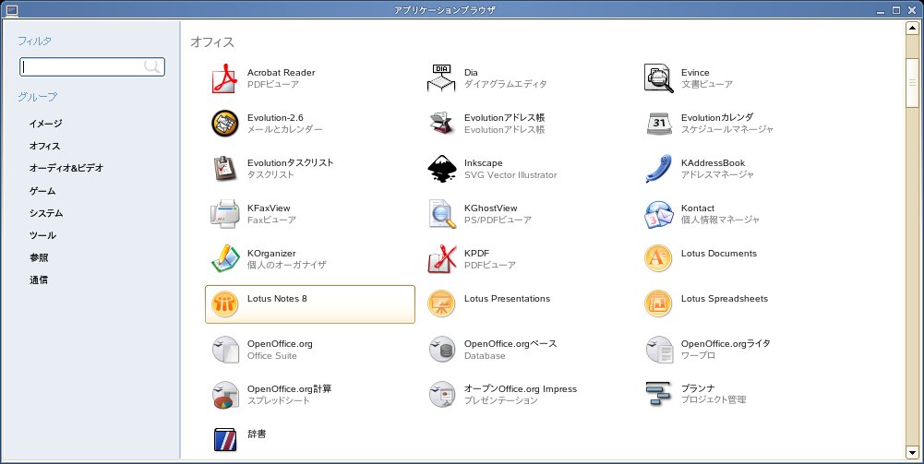The width and height of the screenshot is (924, 464).
Task: Launch Dia diagram editor icon
Action: tap(441, 79)
